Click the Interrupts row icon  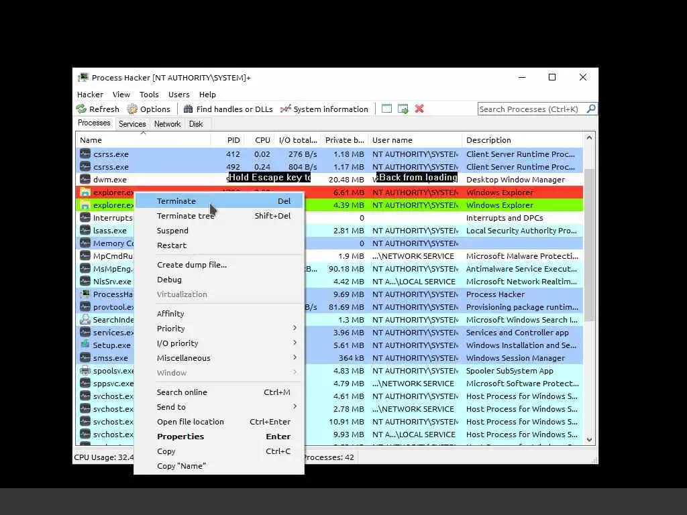(85, 218)
